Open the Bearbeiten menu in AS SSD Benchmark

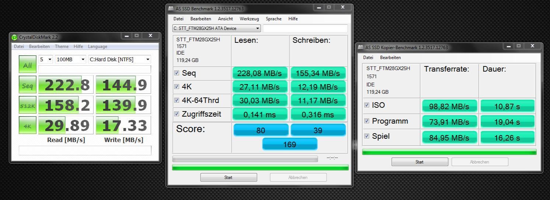tap(201, 19)
